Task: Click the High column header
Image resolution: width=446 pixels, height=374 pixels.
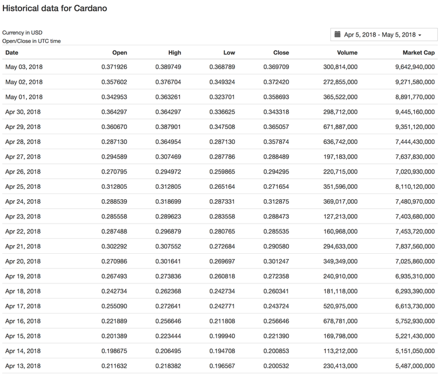Action: pos(174,53)
